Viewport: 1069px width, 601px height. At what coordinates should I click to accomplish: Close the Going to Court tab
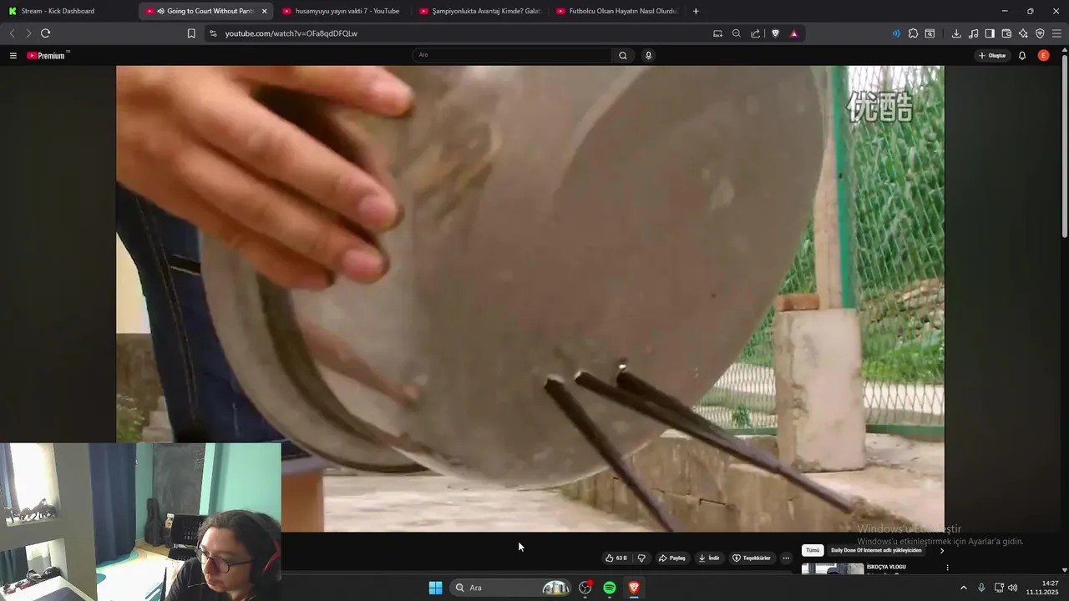[265, 11]
